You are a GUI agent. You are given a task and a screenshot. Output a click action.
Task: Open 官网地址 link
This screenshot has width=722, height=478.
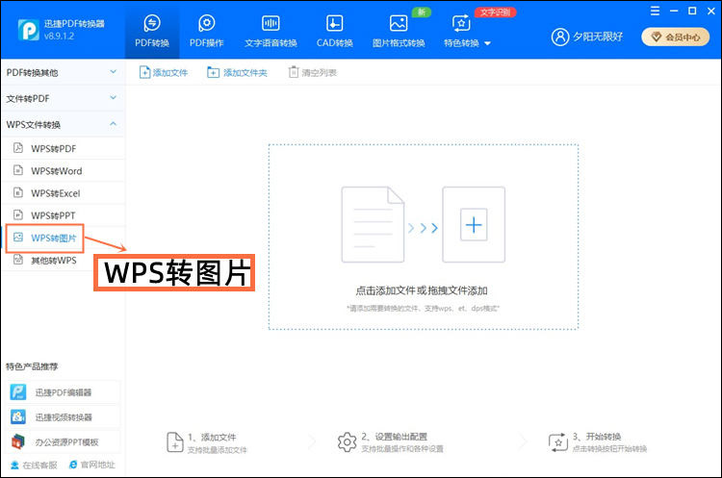(91, 465)
